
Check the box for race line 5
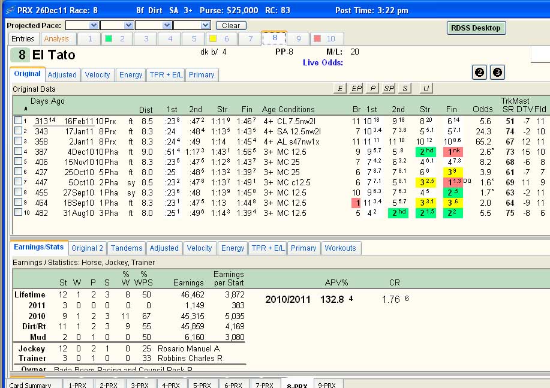18,161
